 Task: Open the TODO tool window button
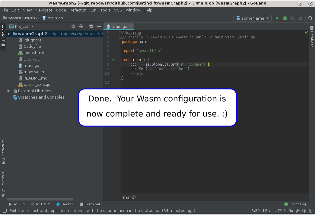click(41, 204)
